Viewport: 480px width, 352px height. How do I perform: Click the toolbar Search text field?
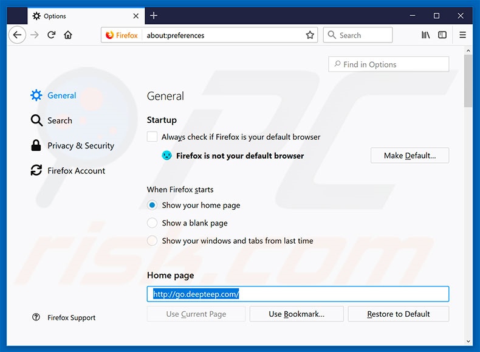tap(358, 35)
